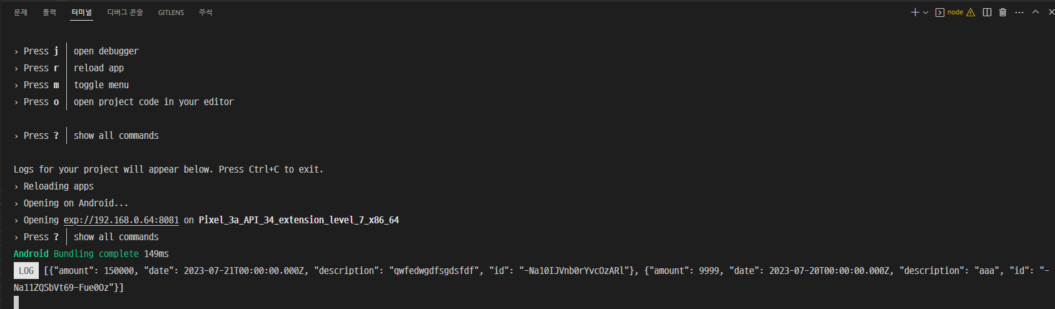The image size is (1055, 309).
Task: Close the panel with the X icon
Action: 1051,12
